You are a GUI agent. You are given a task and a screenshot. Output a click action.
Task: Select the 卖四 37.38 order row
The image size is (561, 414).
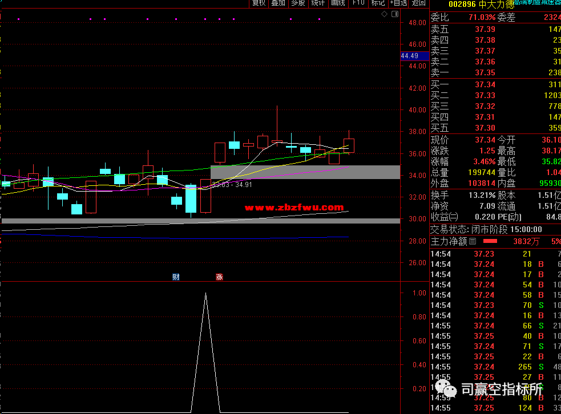(x=495, y=40)
